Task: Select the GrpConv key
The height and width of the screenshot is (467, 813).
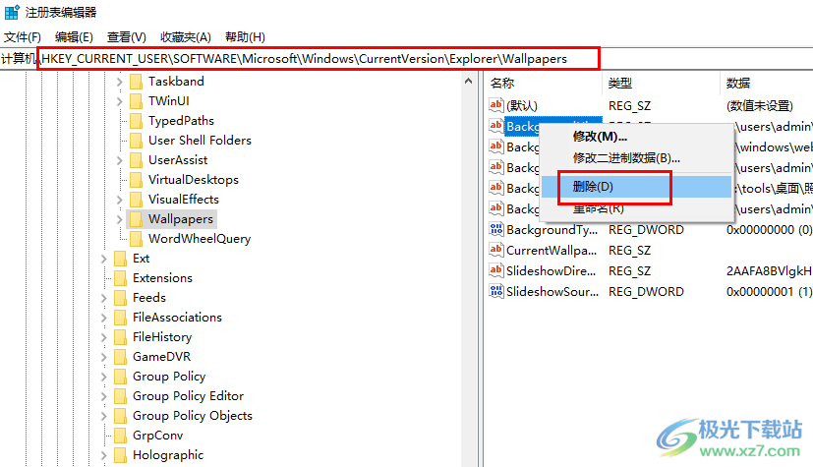Action: coord(157,436)
